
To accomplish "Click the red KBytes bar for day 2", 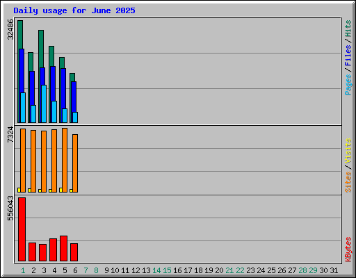I will [x=32, y=252].
